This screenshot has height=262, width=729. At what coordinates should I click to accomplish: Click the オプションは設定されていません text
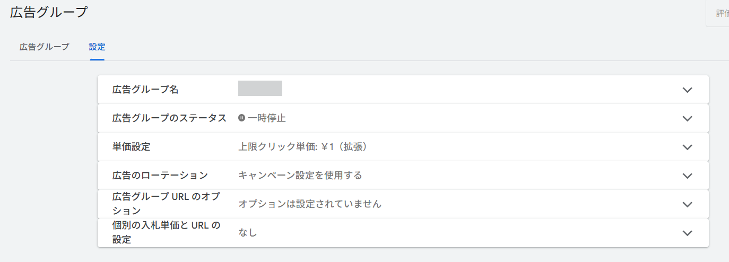tap(309, 204)
